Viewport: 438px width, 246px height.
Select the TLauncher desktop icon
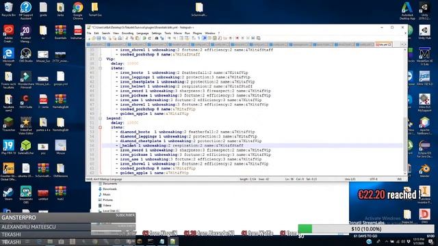coord(8,124)
